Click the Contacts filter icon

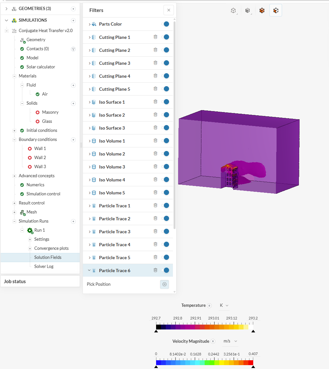(x=74, y=49)
